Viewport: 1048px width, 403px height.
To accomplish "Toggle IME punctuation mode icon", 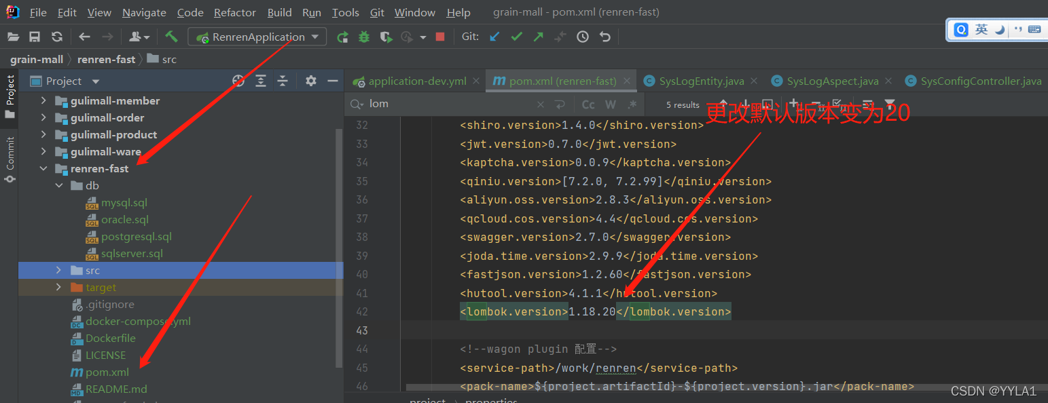I will coord(1017,29).
